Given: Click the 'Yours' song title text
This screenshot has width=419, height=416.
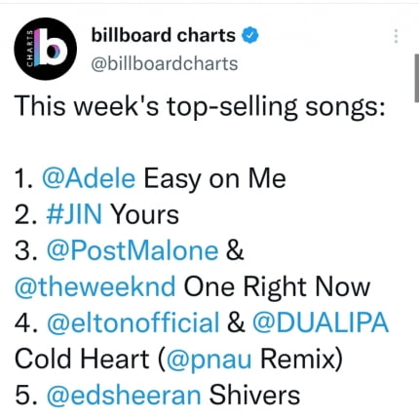Looking at the screenshot, I should (x=145, y=214).
